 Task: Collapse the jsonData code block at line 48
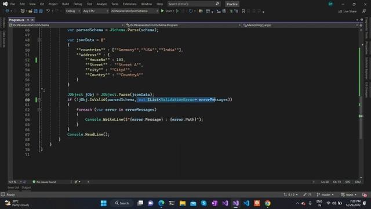[39, 40]
